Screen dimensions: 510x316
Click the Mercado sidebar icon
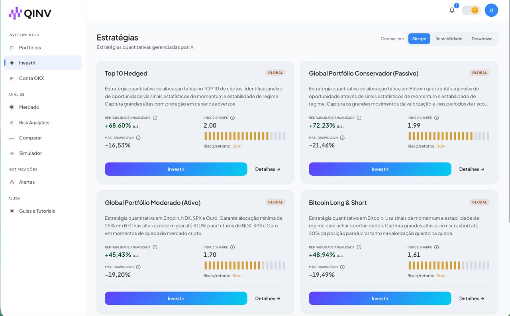[x=12, y=107]
